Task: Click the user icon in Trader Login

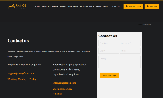Action: click(x=127, y=6)
